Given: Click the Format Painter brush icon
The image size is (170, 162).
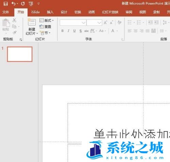Looking at the screenshot, I should (15, 33).
